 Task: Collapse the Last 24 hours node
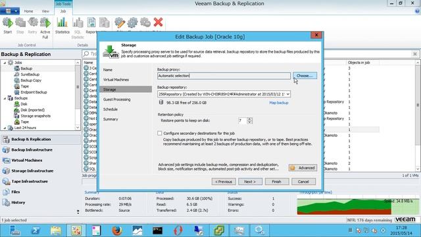[x=5, y=128]
